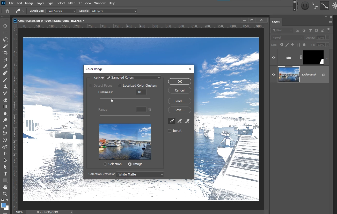This screenshot has height=214, width=337.
Task: Open the Image menu
Action: pos(29,3)
